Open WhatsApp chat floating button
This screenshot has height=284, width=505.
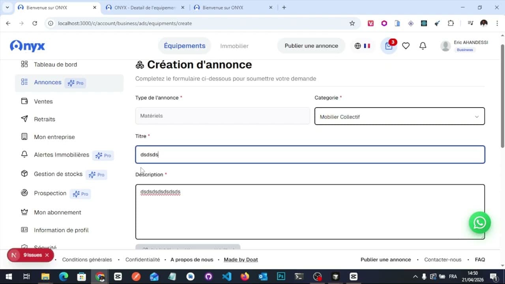[x=479, y=223]
